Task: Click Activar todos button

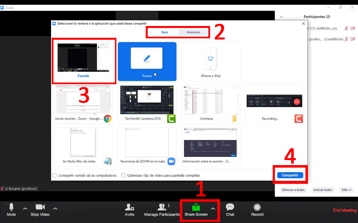Action: [323, 190]
